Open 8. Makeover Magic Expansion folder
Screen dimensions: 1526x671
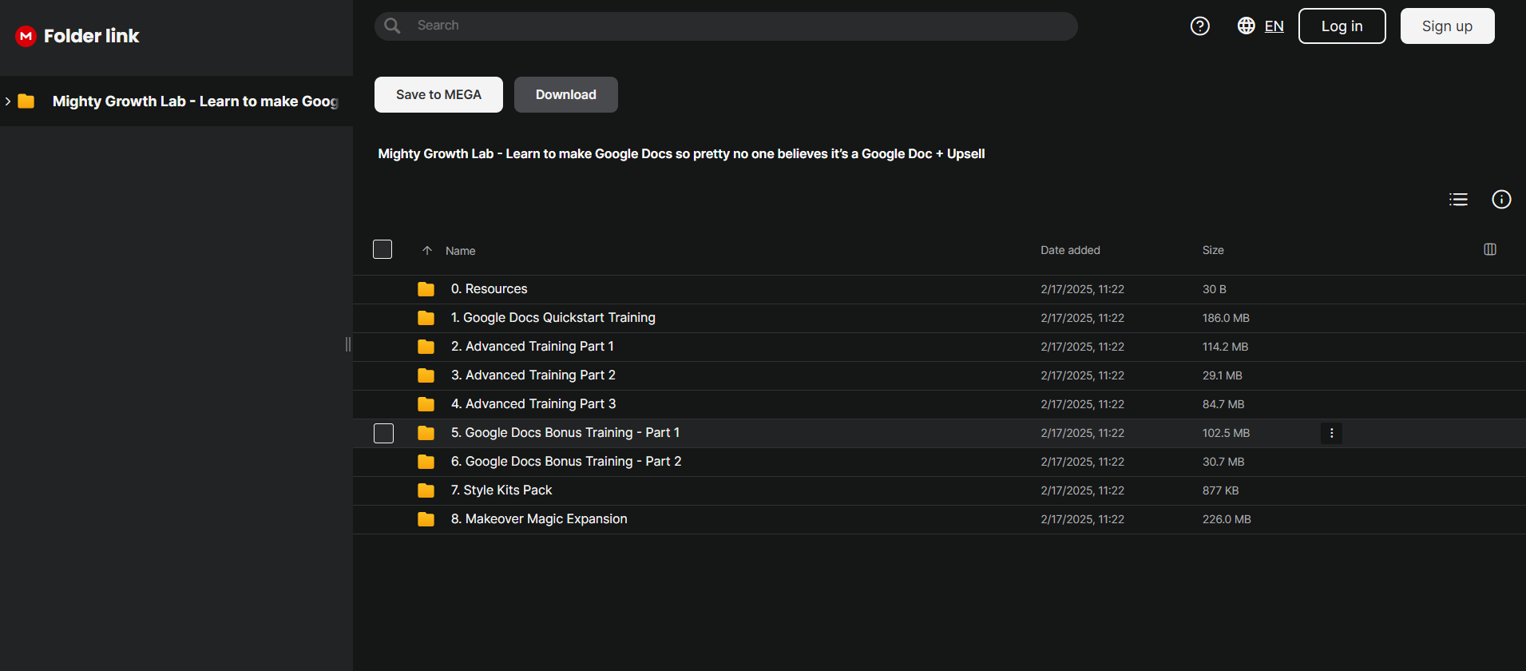(x=539, y=519)
